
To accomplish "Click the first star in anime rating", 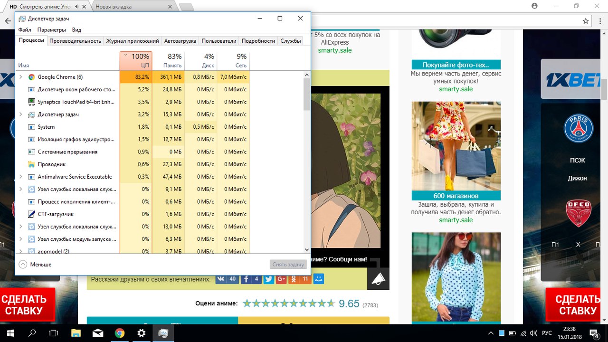I will 247,304.
